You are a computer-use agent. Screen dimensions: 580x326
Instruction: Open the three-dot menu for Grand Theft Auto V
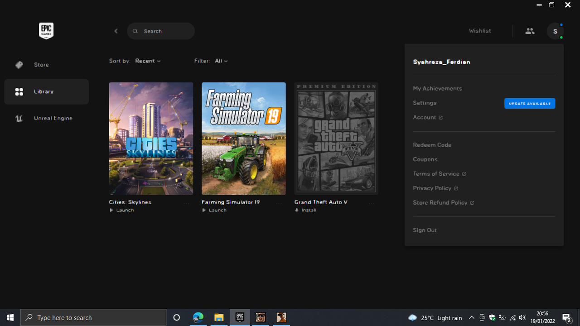(x=372, y=203)
